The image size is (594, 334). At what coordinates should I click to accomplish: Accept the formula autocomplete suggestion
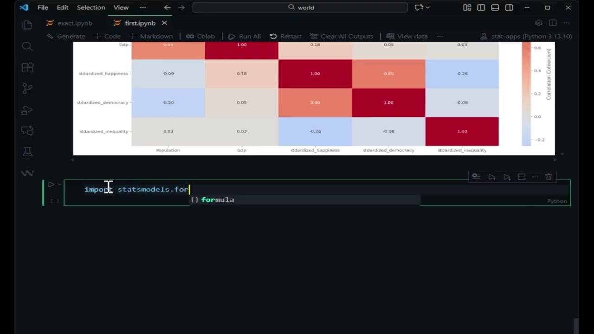click(305, 200)
